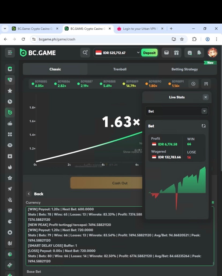Open the dice sidebar icon

click(10, 200)
